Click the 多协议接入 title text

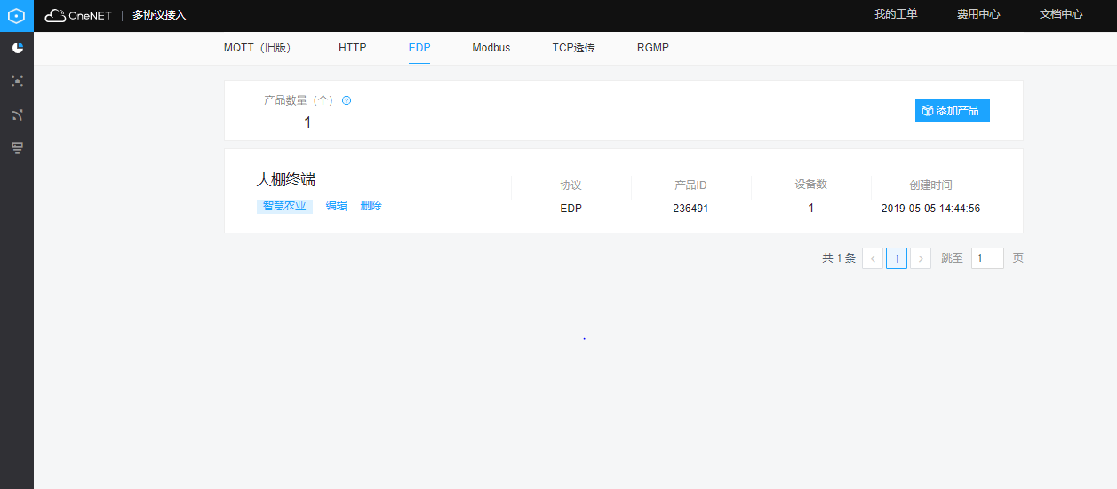(x=159, y=15)
